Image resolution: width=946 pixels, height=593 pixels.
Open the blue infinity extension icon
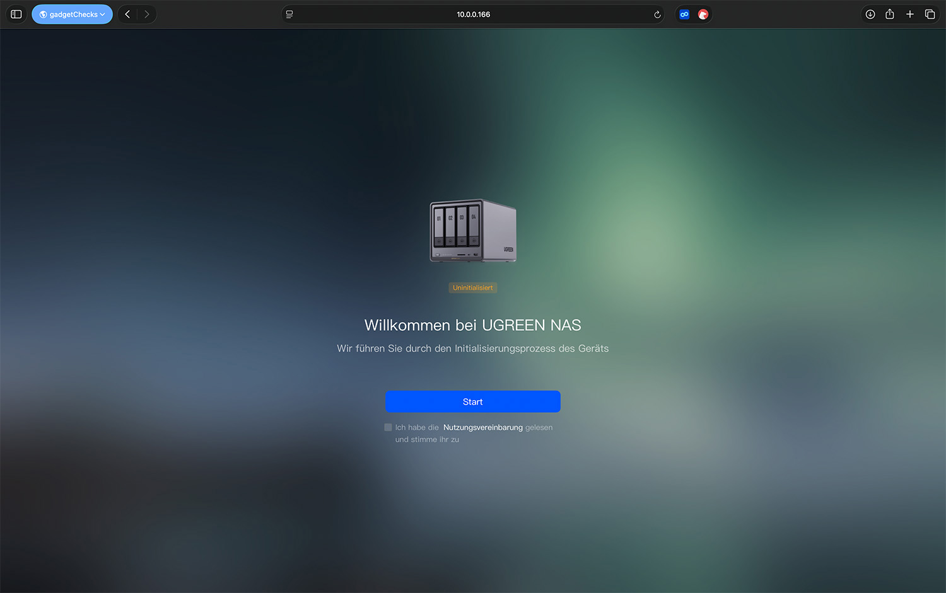(684, 14)
